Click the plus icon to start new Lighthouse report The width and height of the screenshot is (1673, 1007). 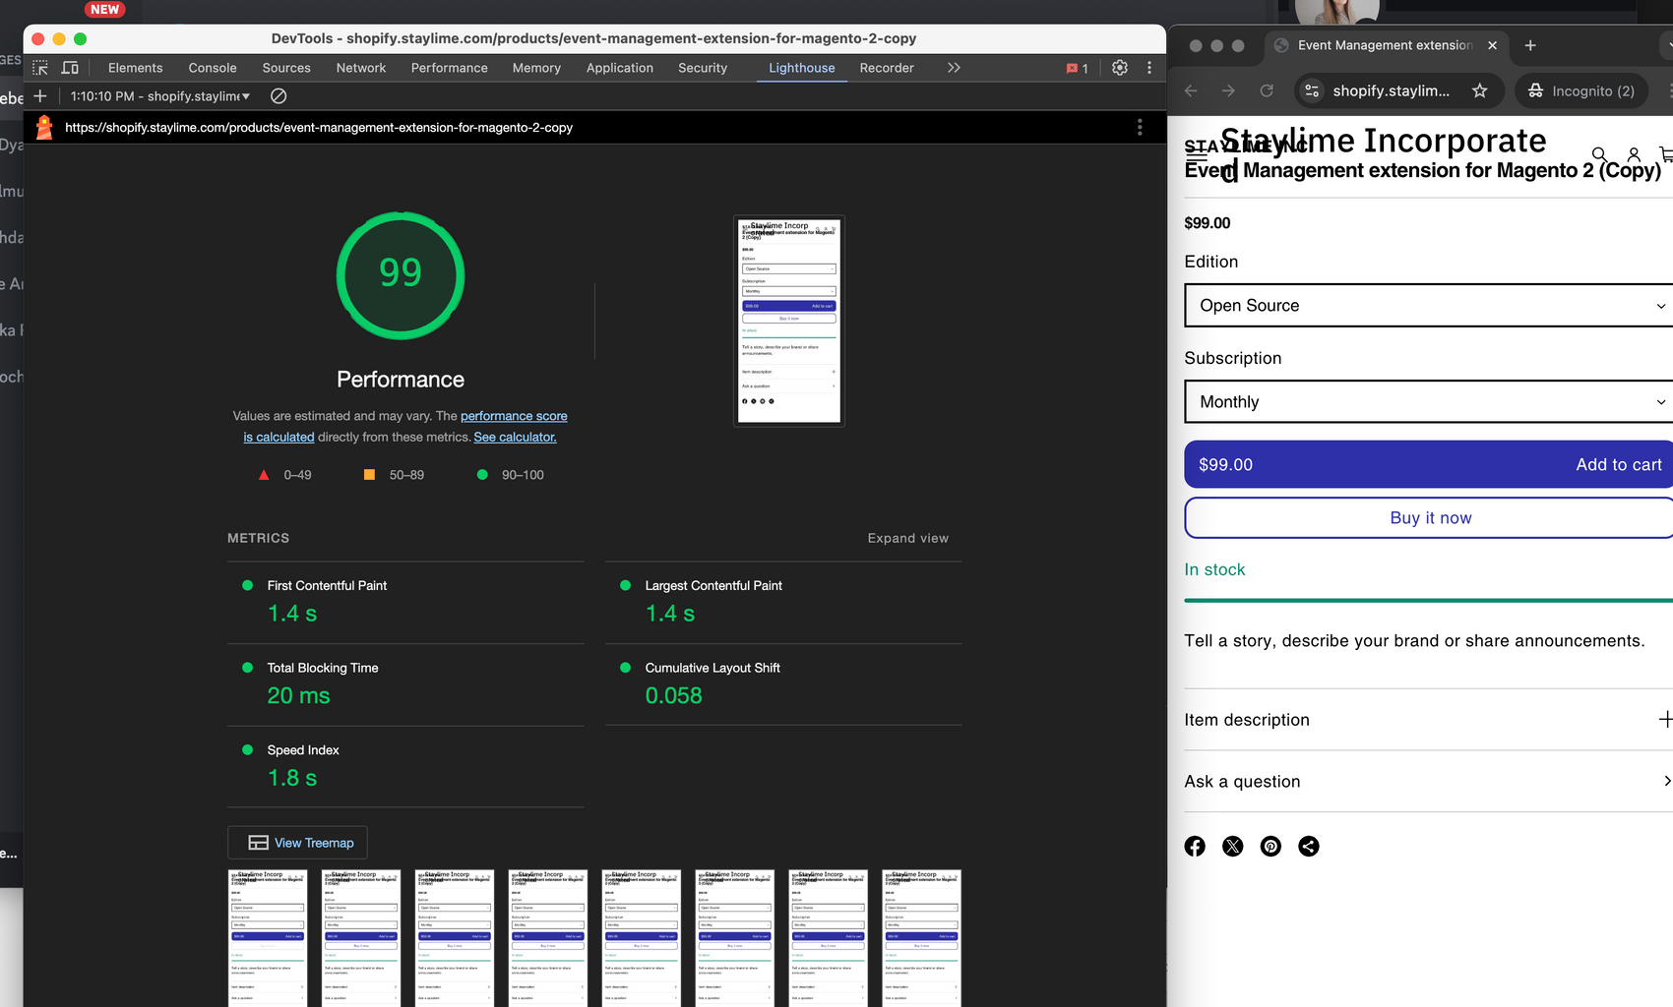[40, 96]
